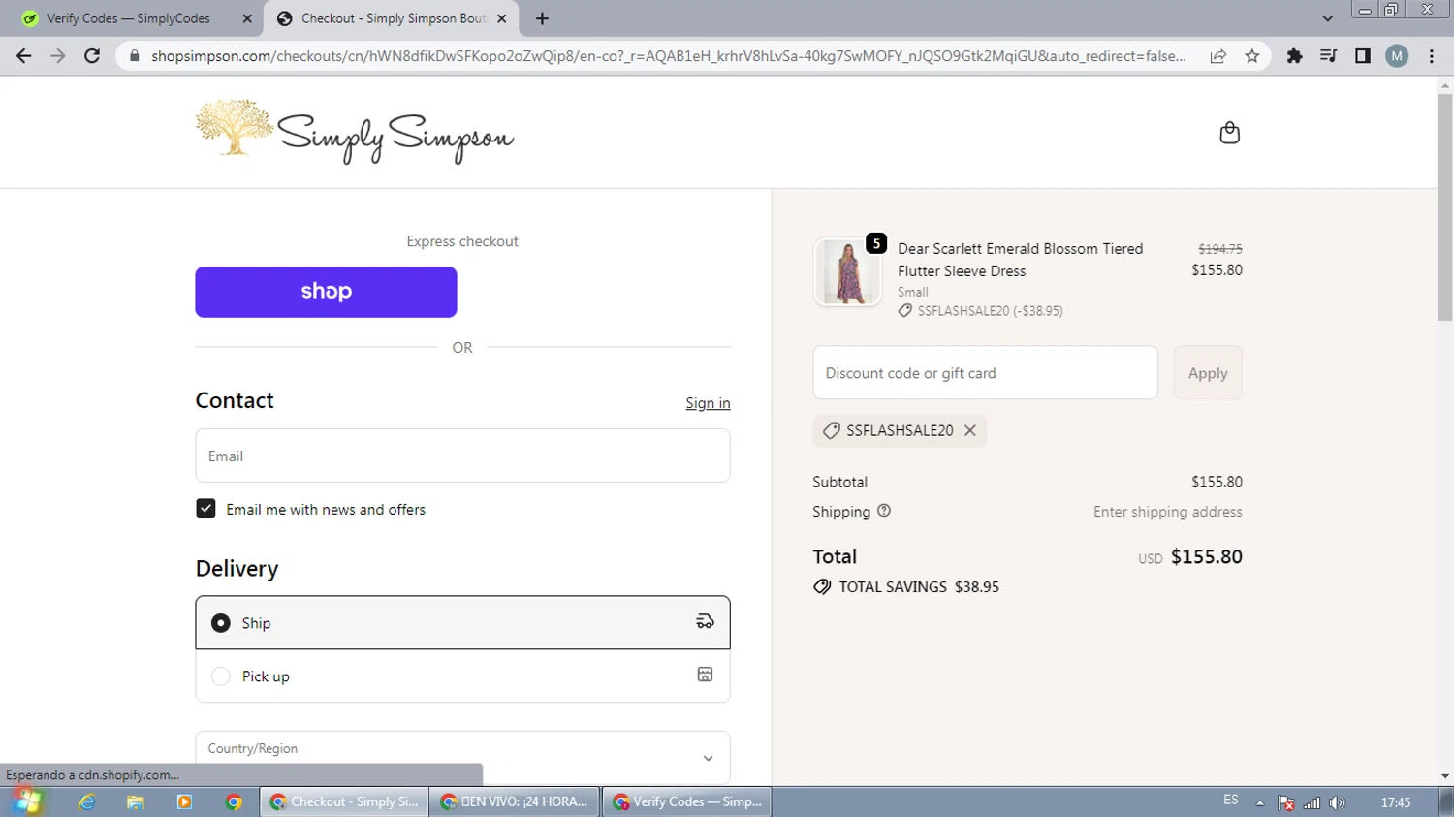Screen dimensions: 1454x817
Task: Click the shipping info help icon
Action: coord(883,511)
